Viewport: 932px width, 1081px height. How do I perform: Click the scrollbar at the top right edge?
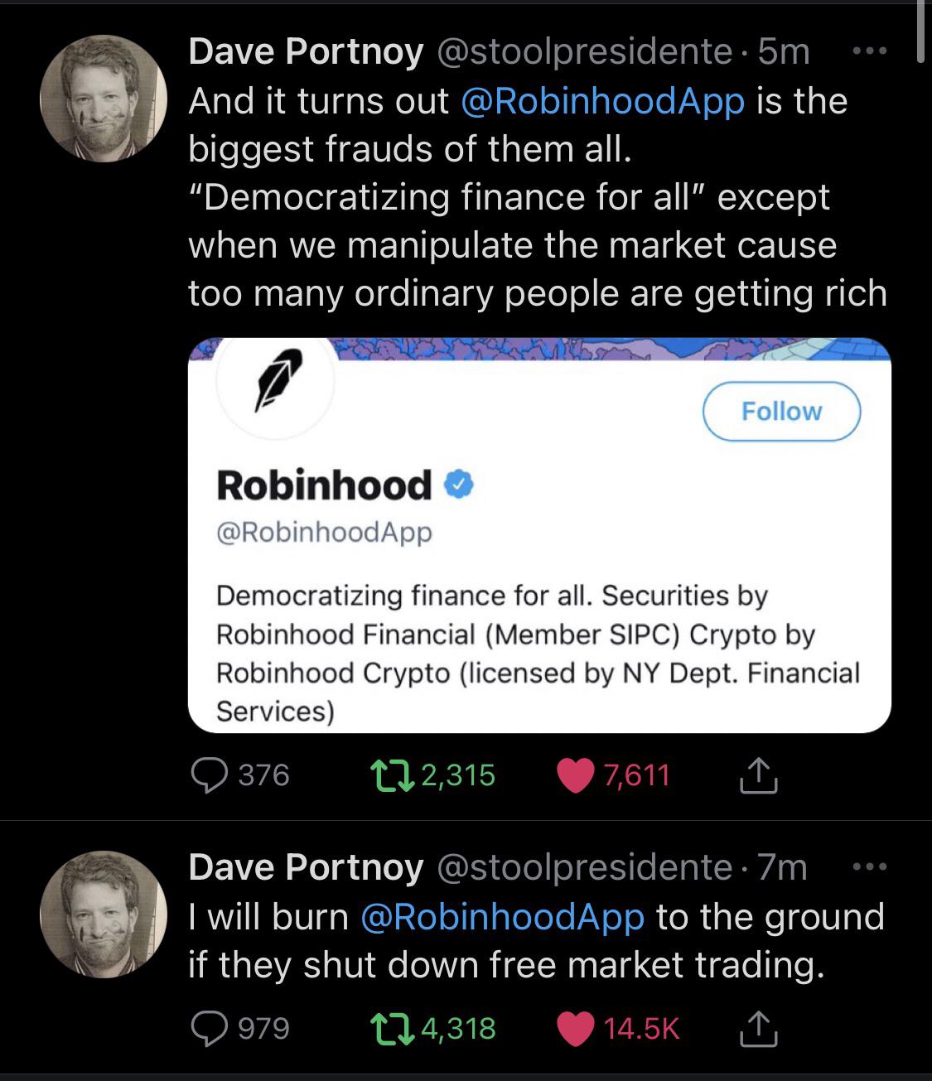click(920, 31)
